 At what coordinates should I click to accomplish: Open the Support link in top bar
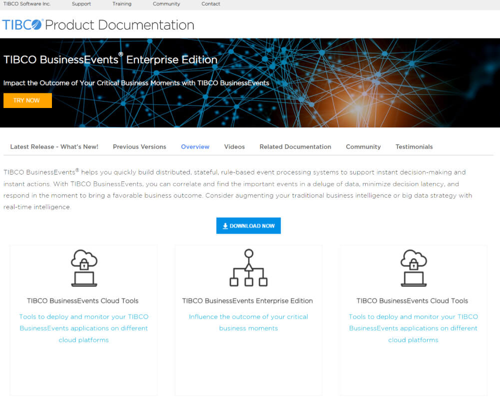(81, 4)
